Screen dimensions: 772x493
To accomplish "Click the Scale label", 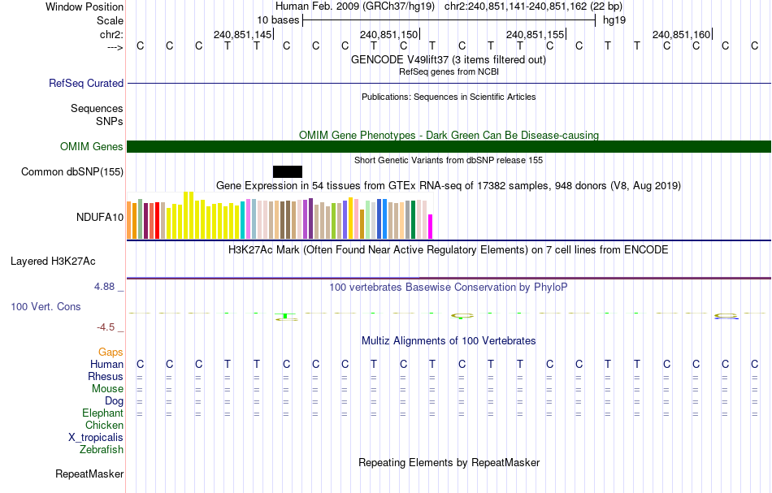I will click(110, 20).
